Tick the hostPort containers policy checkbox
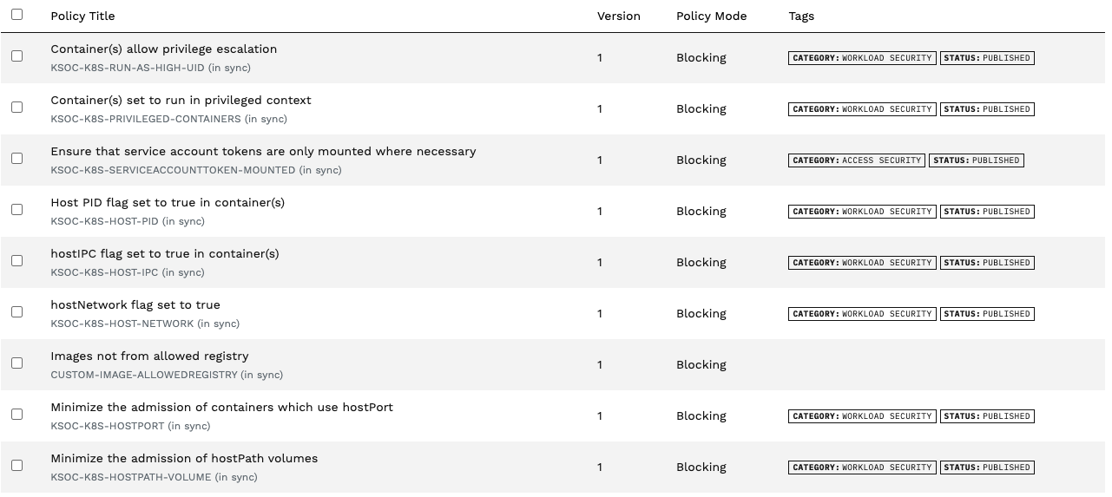 16,414
